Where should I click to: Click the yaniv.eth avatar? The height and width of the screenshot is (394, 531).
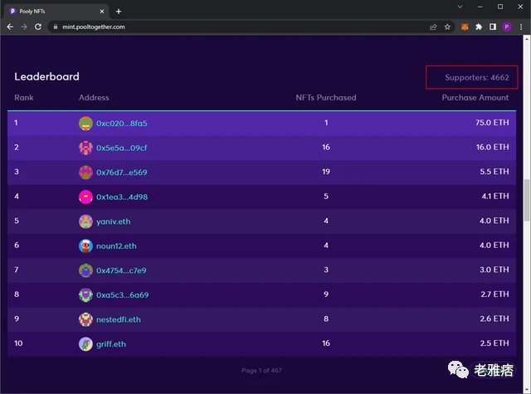pos(85,221)
